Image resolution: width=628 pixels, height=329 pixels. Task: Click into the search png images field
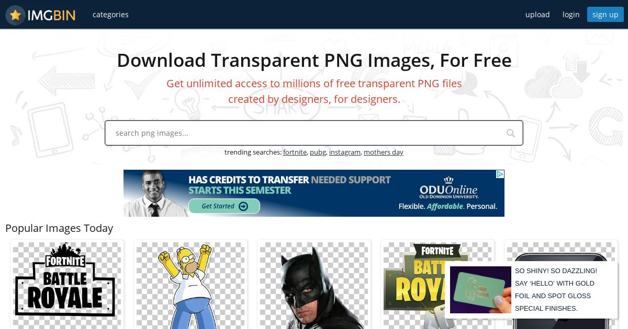314,133
